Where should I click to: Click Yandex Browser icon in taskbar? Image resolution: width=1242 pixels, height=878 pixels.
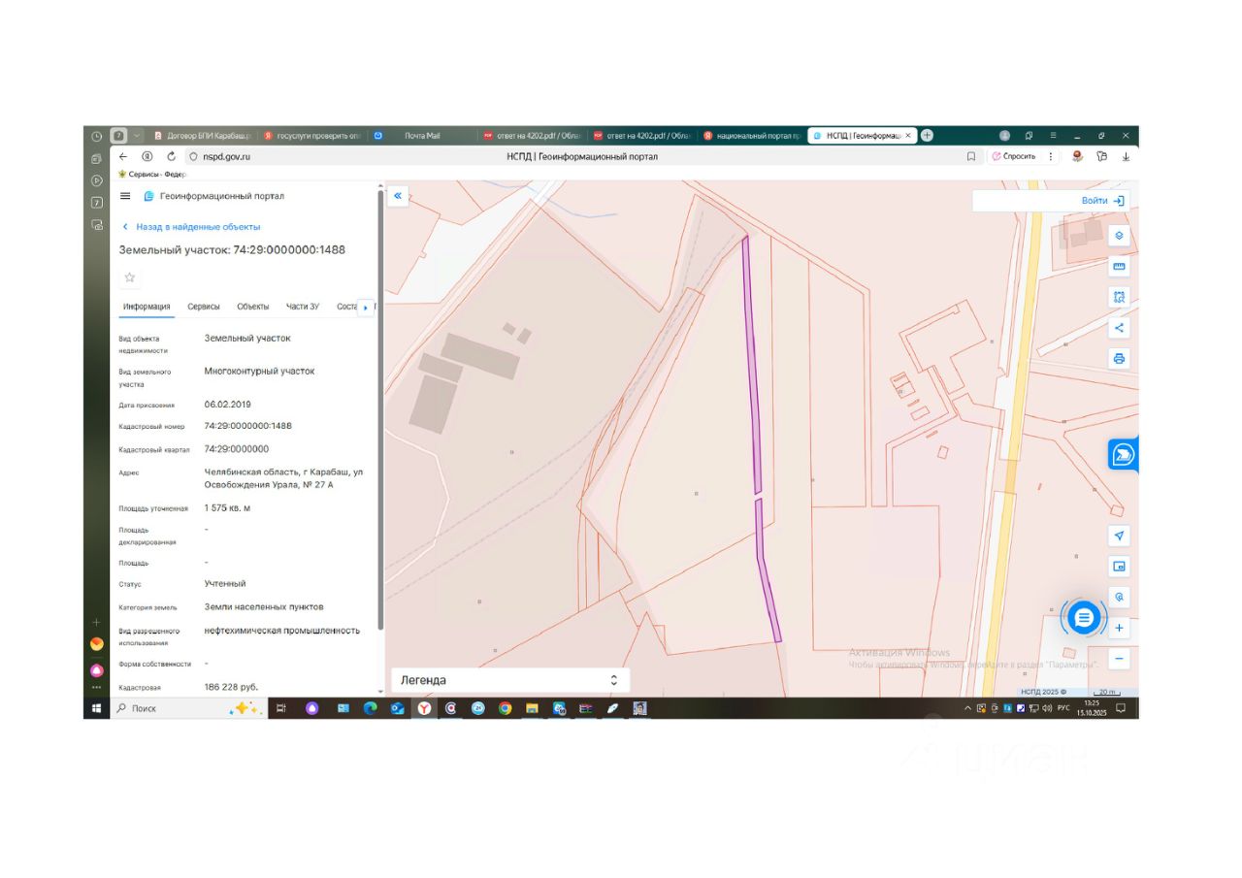(424, 708)
